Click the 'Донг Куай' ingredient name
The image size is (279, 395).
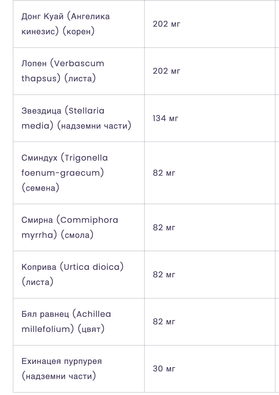coord(42,17)
